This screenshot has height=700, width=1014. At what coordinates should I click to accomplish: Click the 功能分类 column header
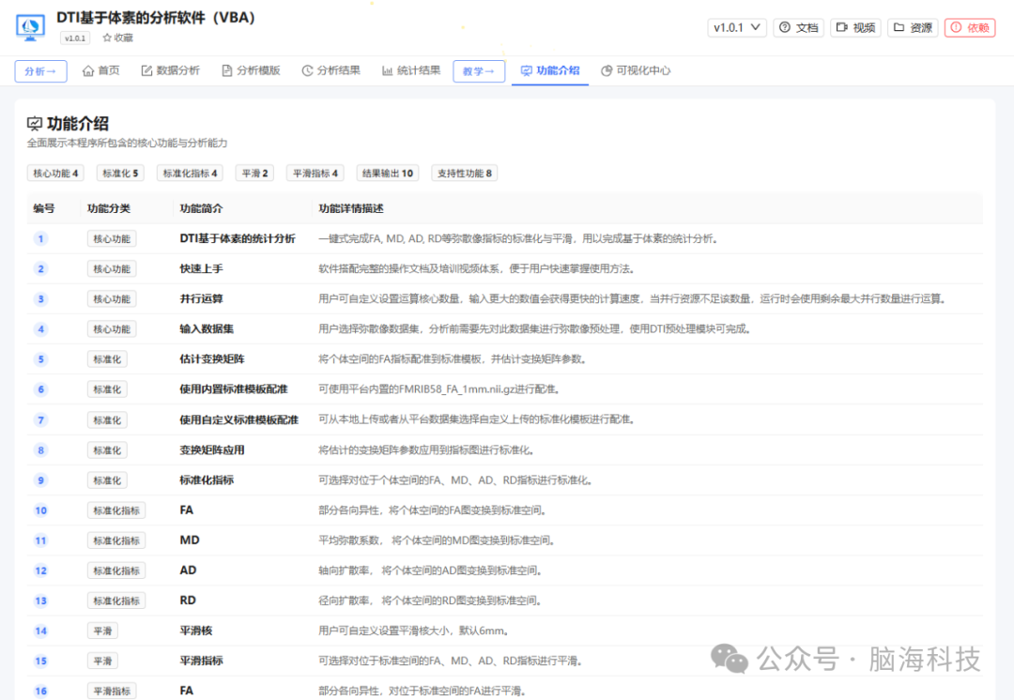tap(109, 208)
